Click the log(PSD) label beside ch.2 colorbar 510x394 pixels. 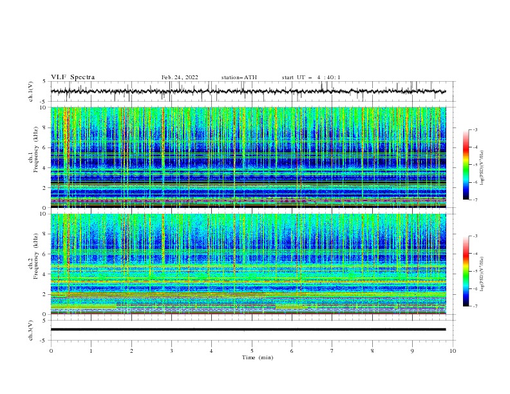tap(482, 274)
